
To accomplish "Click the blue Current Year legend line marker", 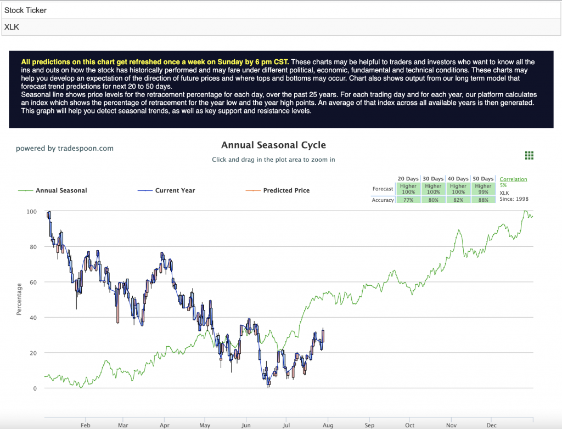I will pyautogui.click(x=145, y=191).
